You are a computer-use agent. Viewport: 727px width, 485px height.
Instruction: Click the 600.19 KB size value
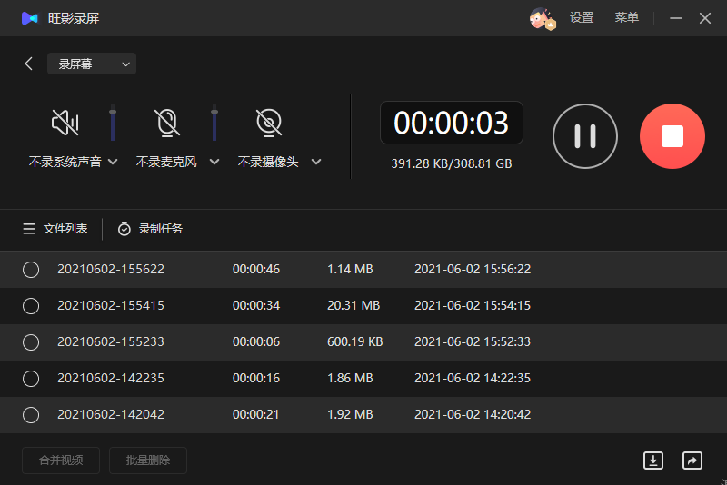[354, 341]
